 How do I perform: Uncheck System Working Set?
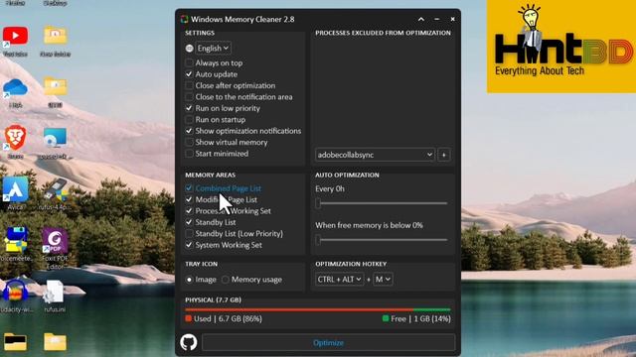[189, 245]
